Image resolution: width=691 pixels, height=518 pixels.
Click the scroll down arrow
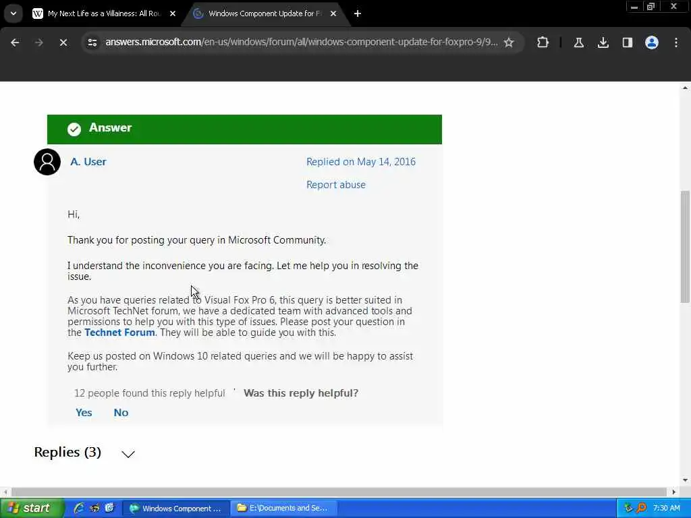pos(685,480)
